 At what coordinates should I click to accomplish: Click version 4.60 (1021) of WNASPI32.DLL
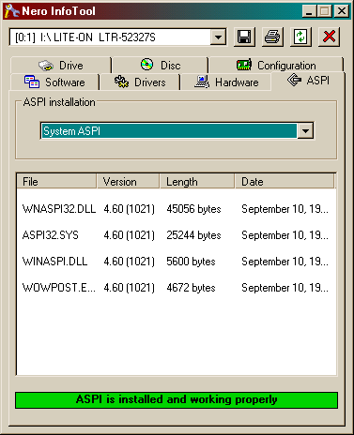point(129,209)
